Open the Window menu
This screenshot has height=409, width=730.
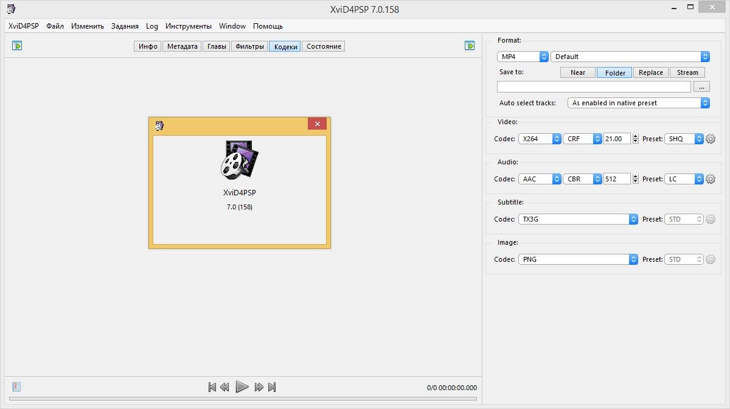coord(232,26)
